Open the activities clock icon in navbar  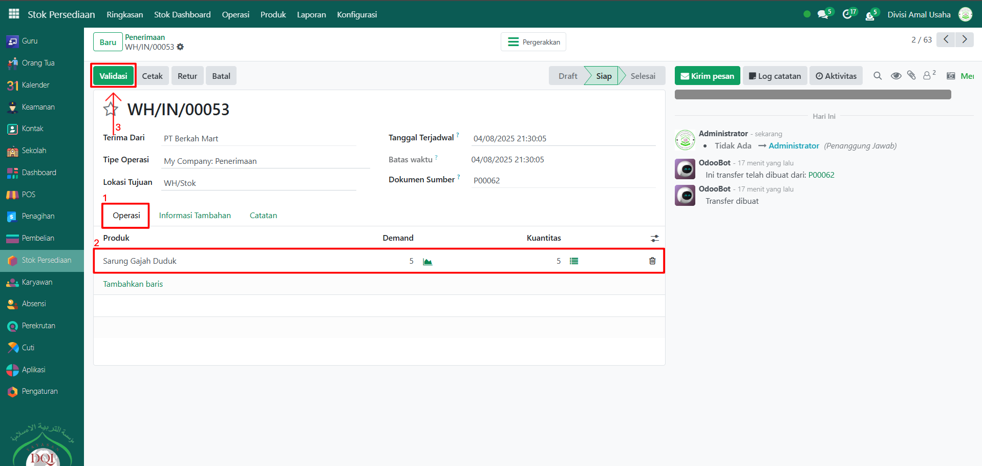847,14
